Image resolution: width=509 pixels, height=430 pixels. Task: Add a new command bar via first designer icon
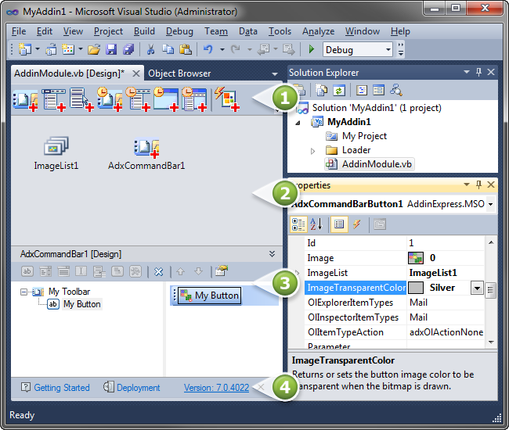[x=25, y=100]
